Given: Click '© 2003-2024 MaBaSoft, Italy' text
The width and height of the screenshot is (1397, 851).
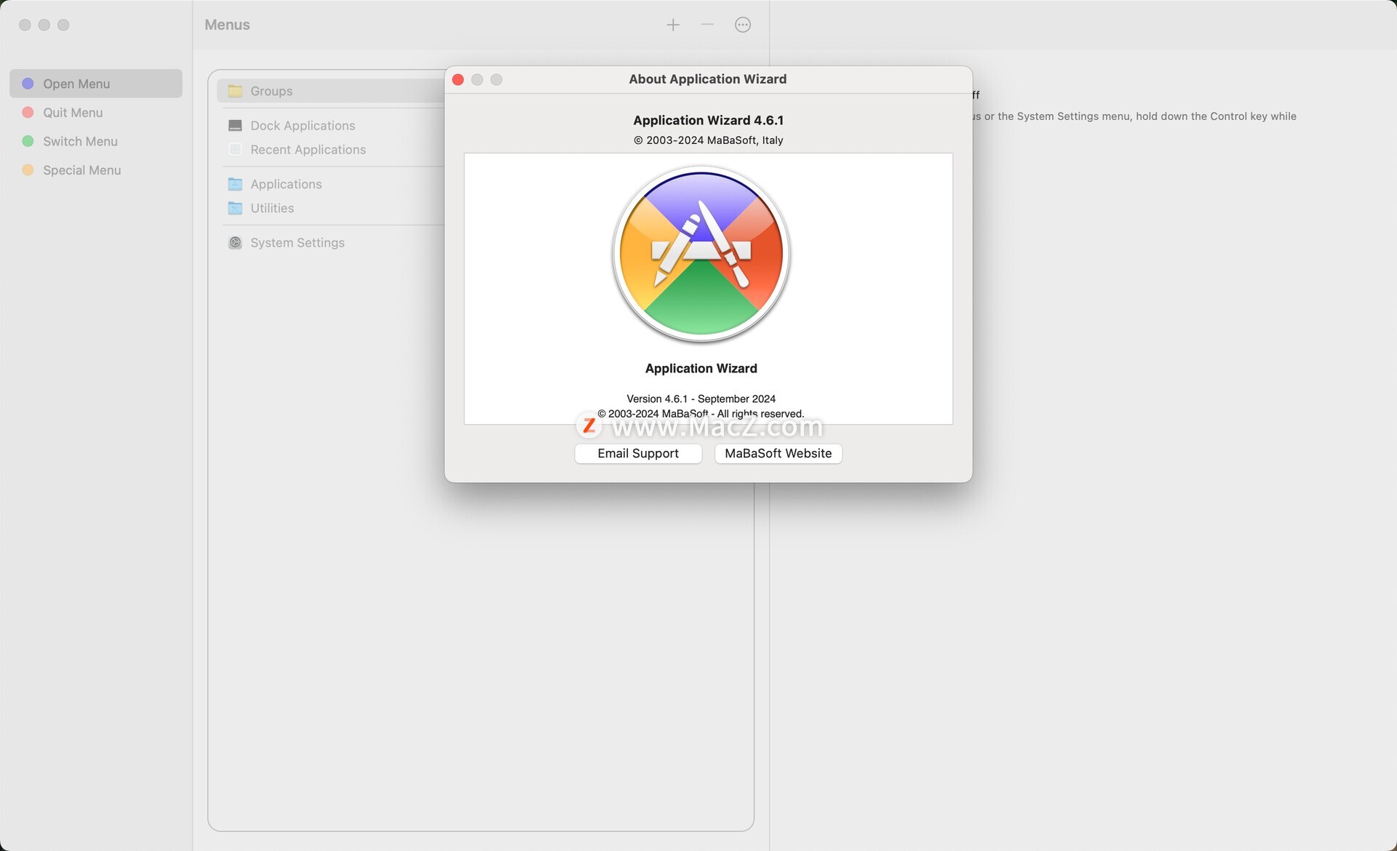Looking at the screenshot, I should coord(708,140).
